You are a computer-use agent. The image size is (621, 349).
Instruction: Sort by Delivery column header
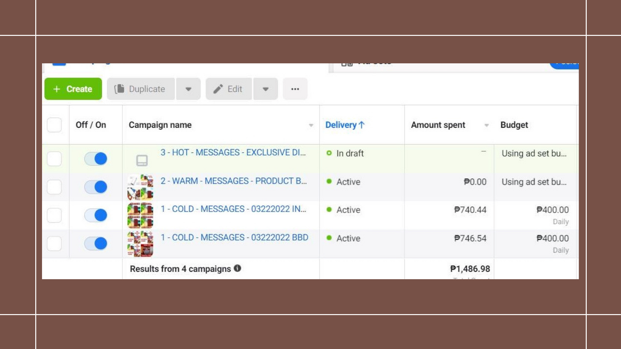[345, 125]
